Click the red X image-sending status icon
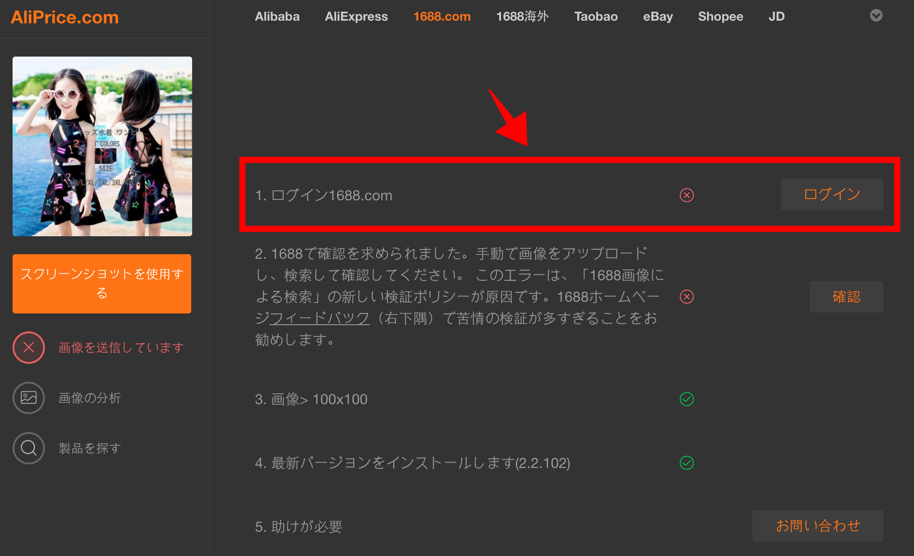The image size is (914, 556). [x=29, y=348]
